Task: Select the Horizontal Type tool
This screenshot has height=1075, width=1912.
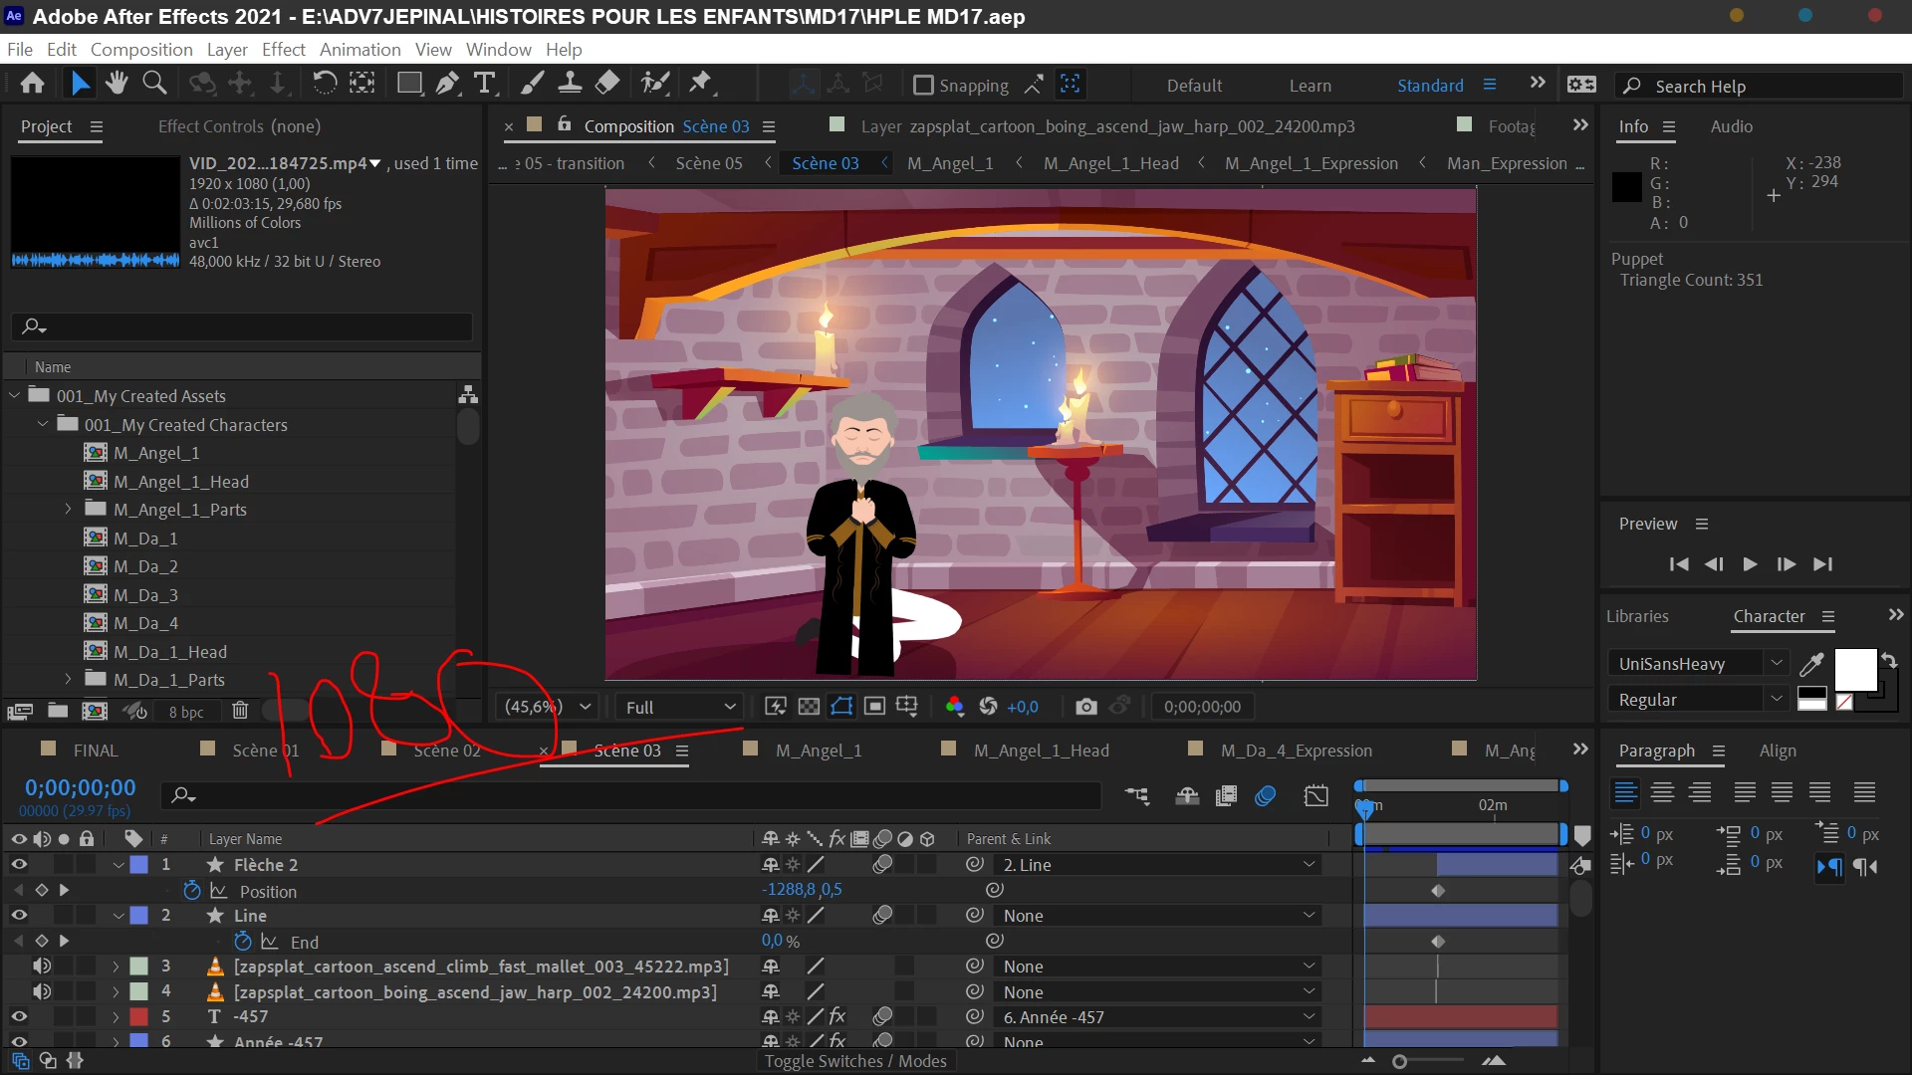Action: pos(484,84)
